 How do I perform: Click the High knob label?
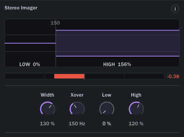[136, 95]
